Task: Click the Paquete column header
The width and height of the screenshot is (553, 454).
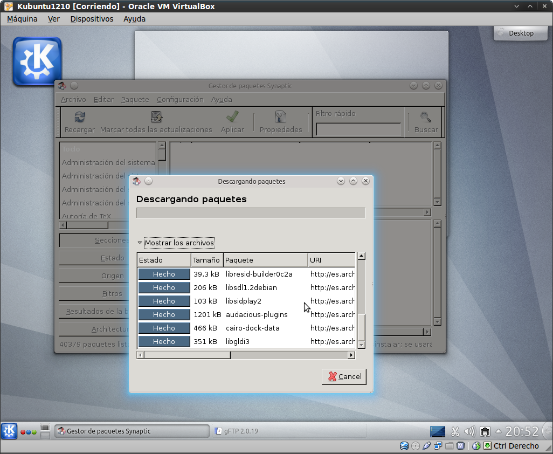Action: click(265, 260)
